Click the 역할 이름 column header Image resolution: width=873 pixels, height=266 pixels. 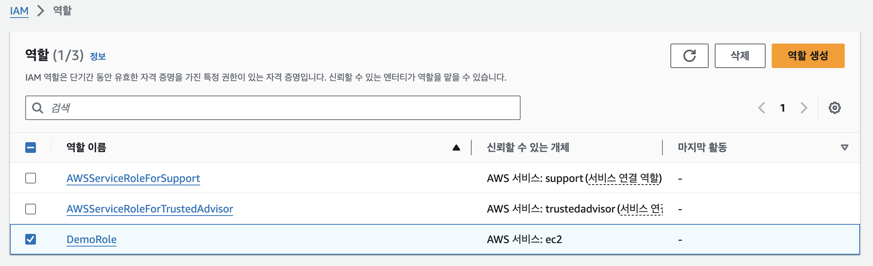click(86, 148)
